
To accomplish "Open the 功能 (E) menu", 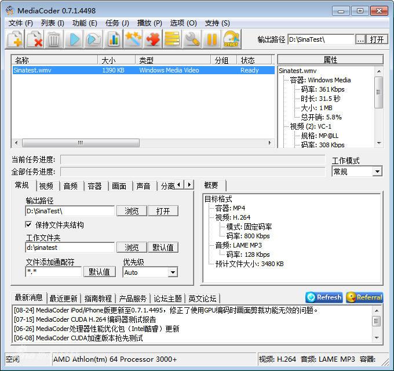I will 85,23.
